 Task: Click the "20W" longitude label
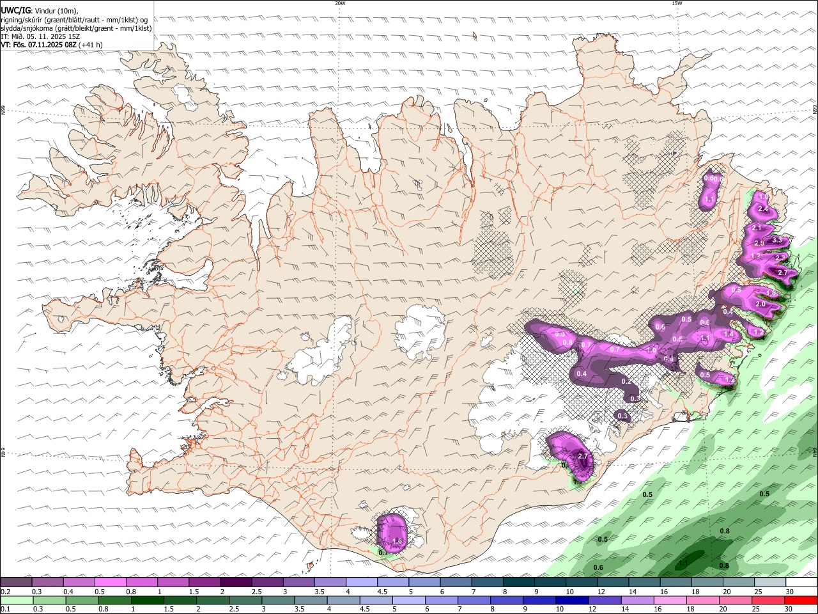tap(340, 3)
